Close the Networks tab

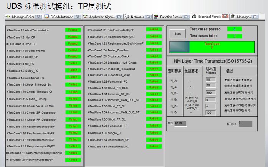149,17
